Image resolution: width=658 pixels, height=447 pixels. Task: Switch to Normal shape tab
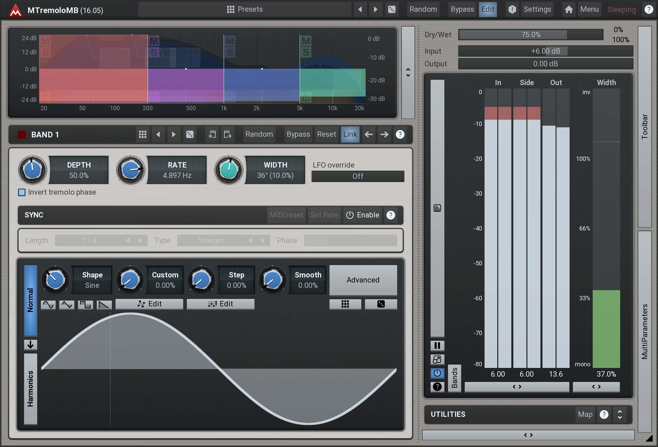(x=30, y=300)
